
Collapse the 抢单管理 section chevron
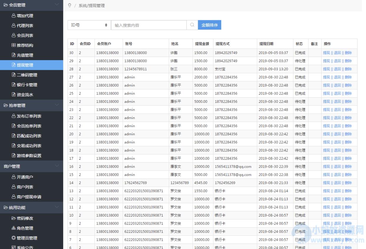click(x=57, y=105)
